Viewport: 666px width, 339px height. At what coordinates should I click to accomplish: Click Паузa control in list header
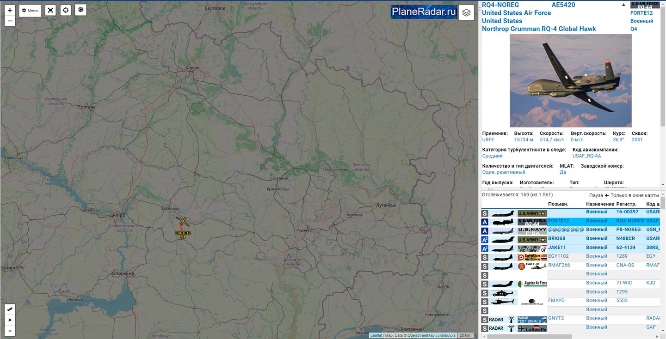coord(596,195)
